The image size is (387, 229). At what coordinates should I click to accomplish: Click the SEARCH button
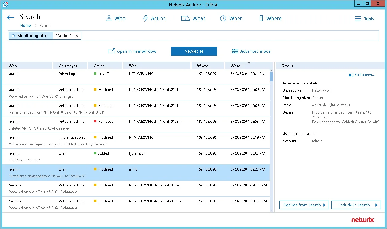[194, 51]
